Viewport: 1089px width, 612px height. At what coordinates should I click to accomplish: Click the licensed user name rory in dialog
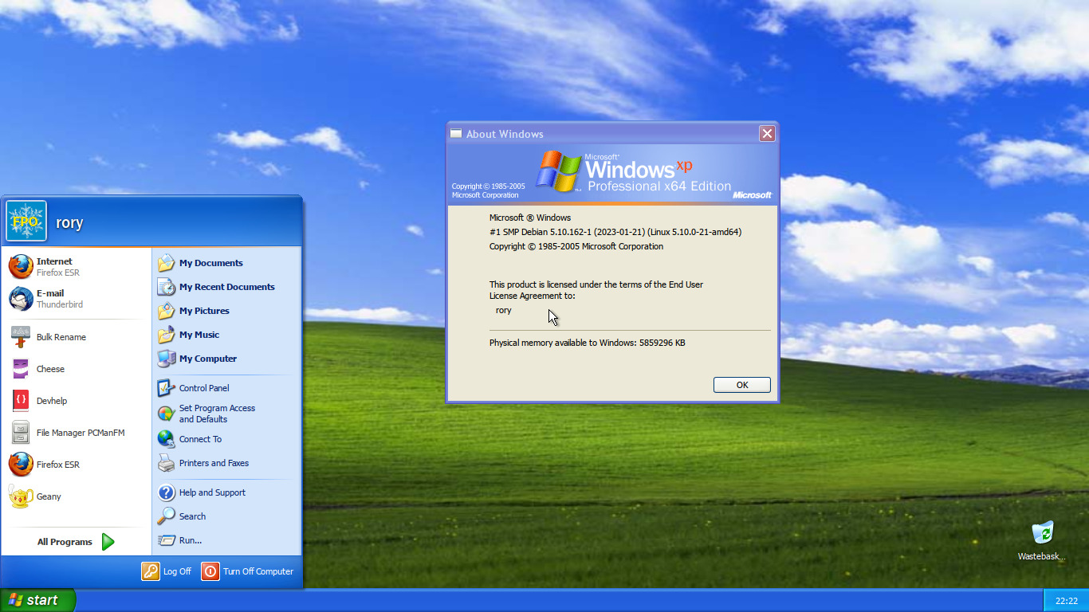(504, 310)
